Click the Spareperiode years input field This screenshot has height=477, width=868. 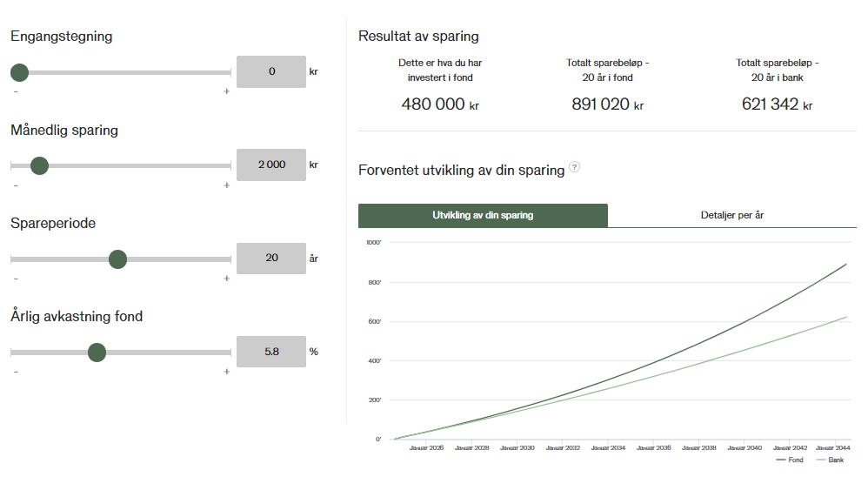point(271,259)
